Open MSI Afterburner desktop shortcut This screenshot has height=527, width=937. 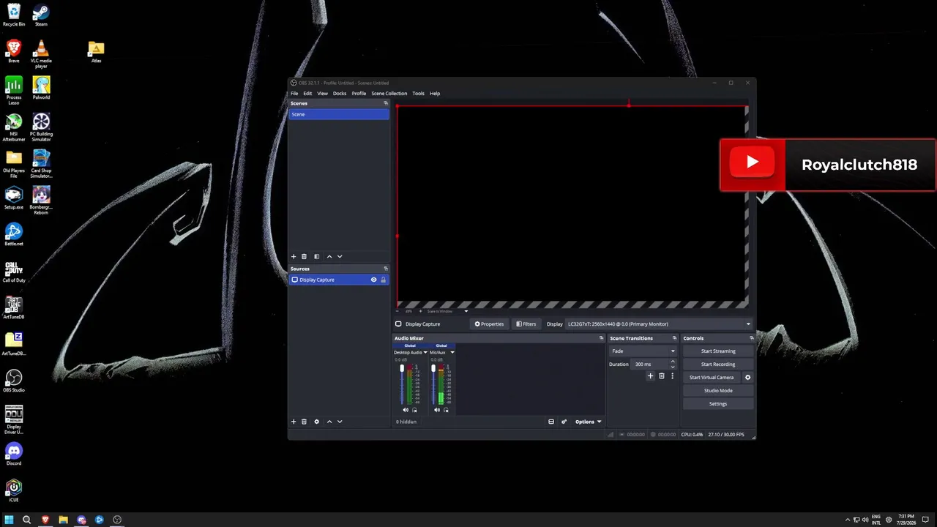13,127
